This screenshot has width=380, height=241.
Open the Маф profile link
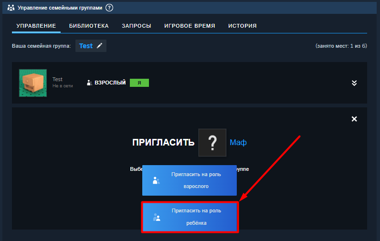238,142
